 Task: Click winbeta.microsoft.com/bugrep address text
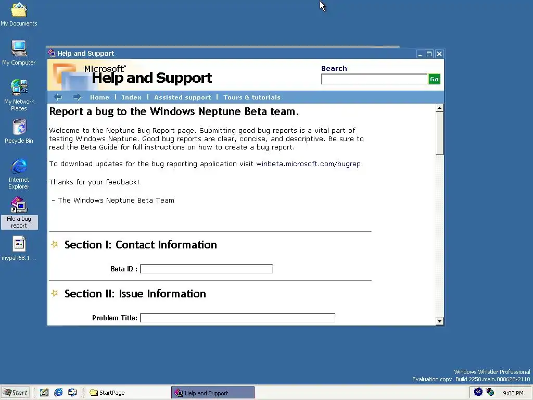pos(308,164)
